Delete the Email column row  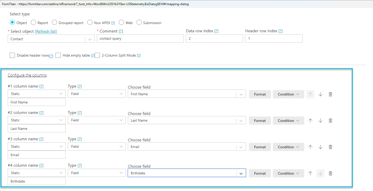330,147
